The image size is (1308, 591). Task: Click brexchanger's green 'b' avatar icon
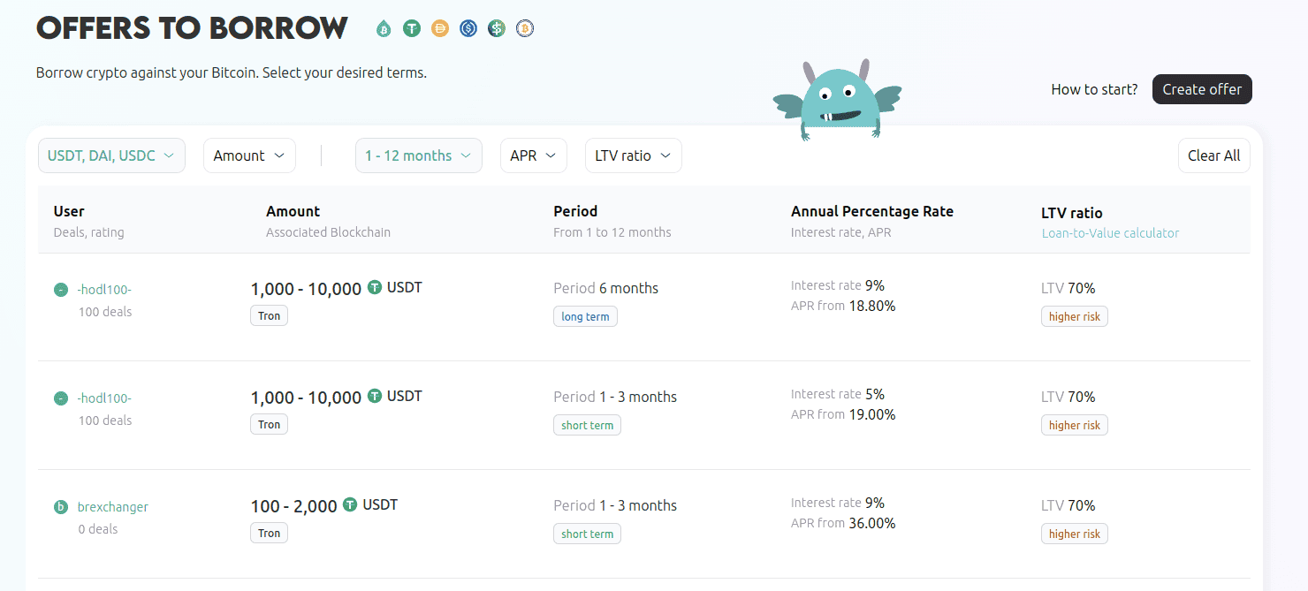tap(61, 507)
